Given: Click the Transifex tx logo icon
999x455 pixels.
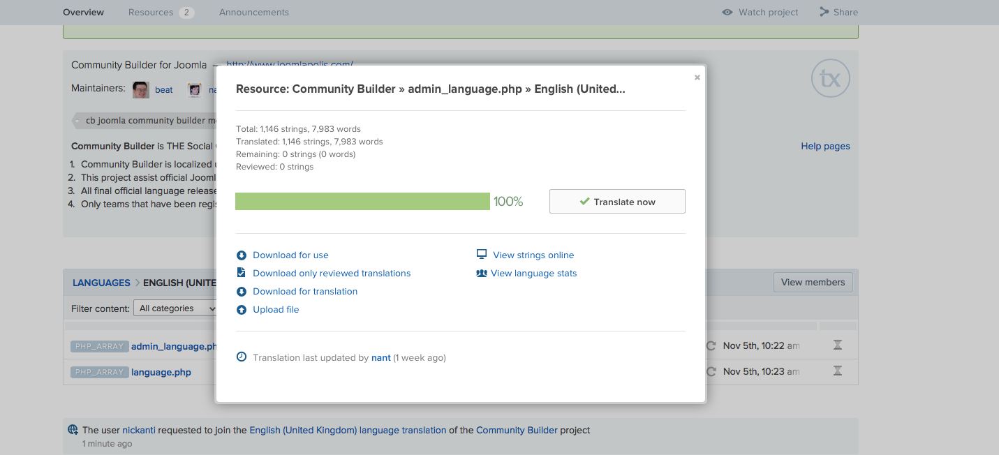Looking at the screenshot, I should (831, 78).
